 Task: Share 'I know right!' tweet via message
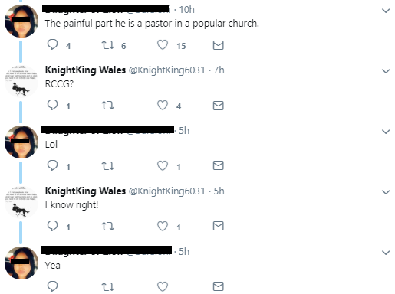pyautogui.click(x=219, y=226)
